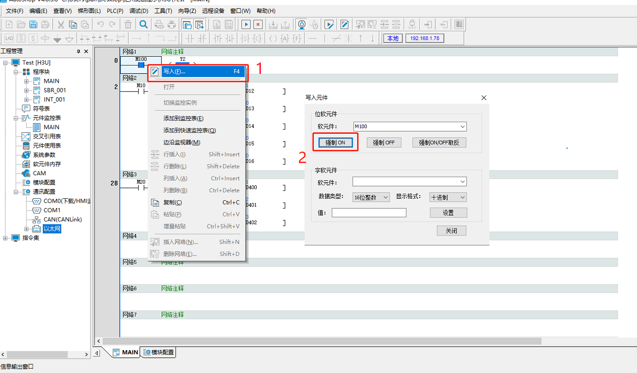This screenshot has width=637, height=373.
Task: Collapse the 通讯配置 tree node
Action: pos(16,192)
